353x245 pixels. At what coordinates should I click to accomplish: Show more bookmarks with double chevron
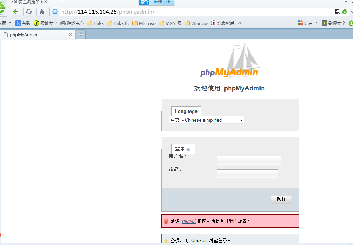pyautogui.click(x=240, y=23)
